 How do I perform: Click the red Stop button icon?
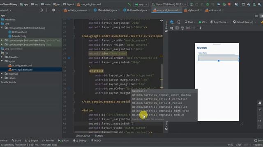[229, 4]
